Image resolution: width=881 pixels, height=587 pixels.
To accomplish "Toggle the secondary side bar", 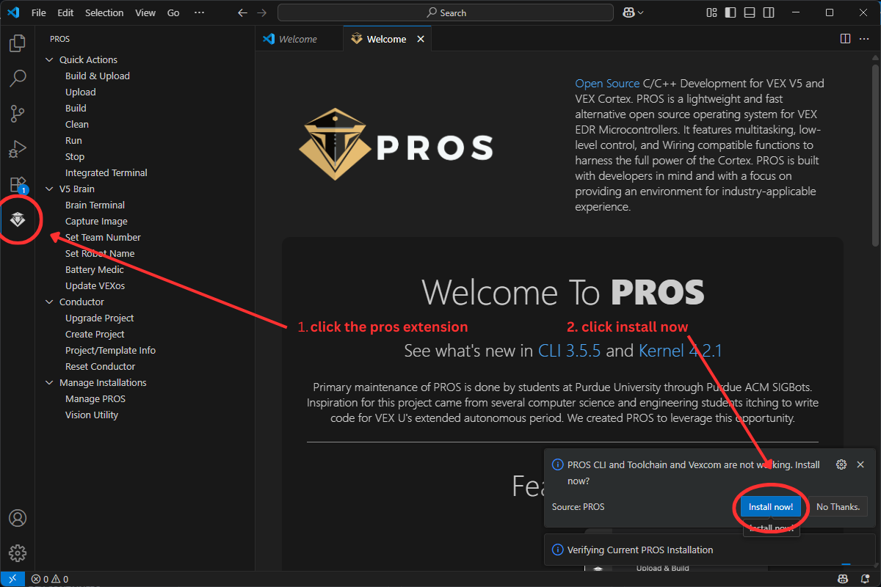I will coord(767,12).
